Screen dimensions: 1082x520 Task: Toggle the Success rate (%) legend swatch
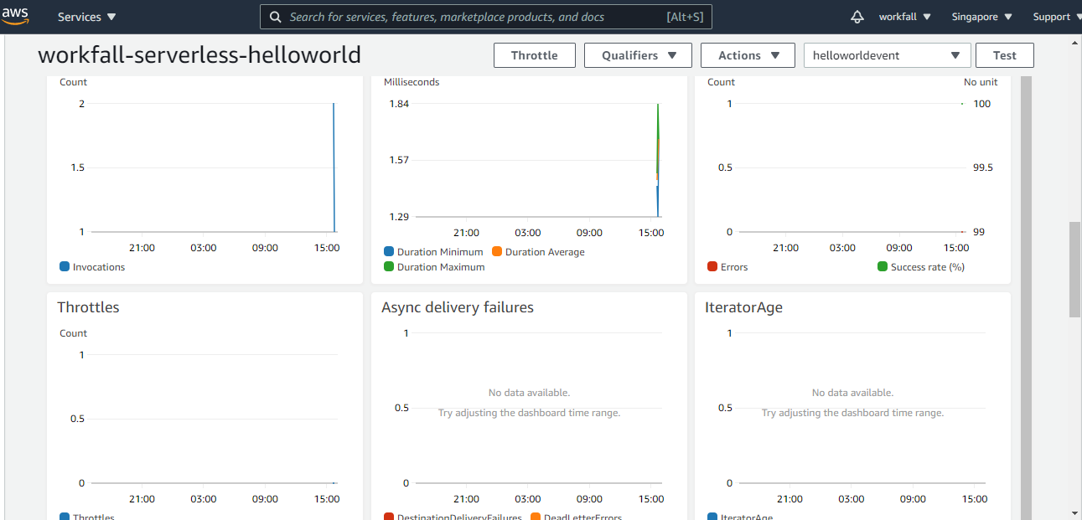[x=883, y=267]
